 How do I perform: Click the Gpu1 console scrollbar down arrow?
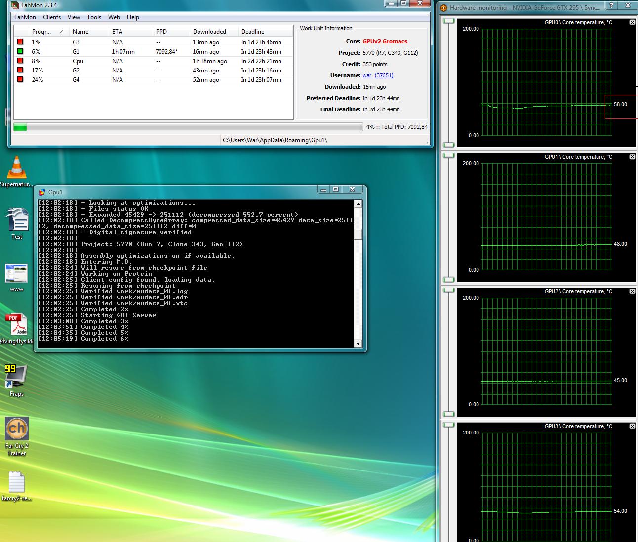click(359, 343)
